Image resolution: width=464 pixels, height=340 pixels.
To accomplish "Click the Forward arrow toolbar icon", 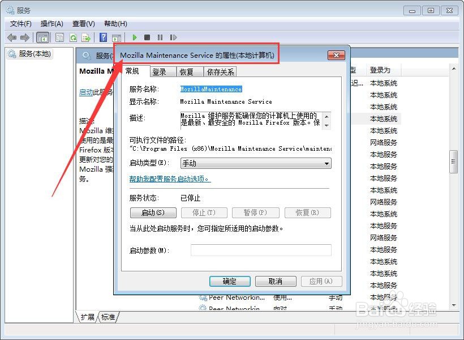I will click(25, 37).
